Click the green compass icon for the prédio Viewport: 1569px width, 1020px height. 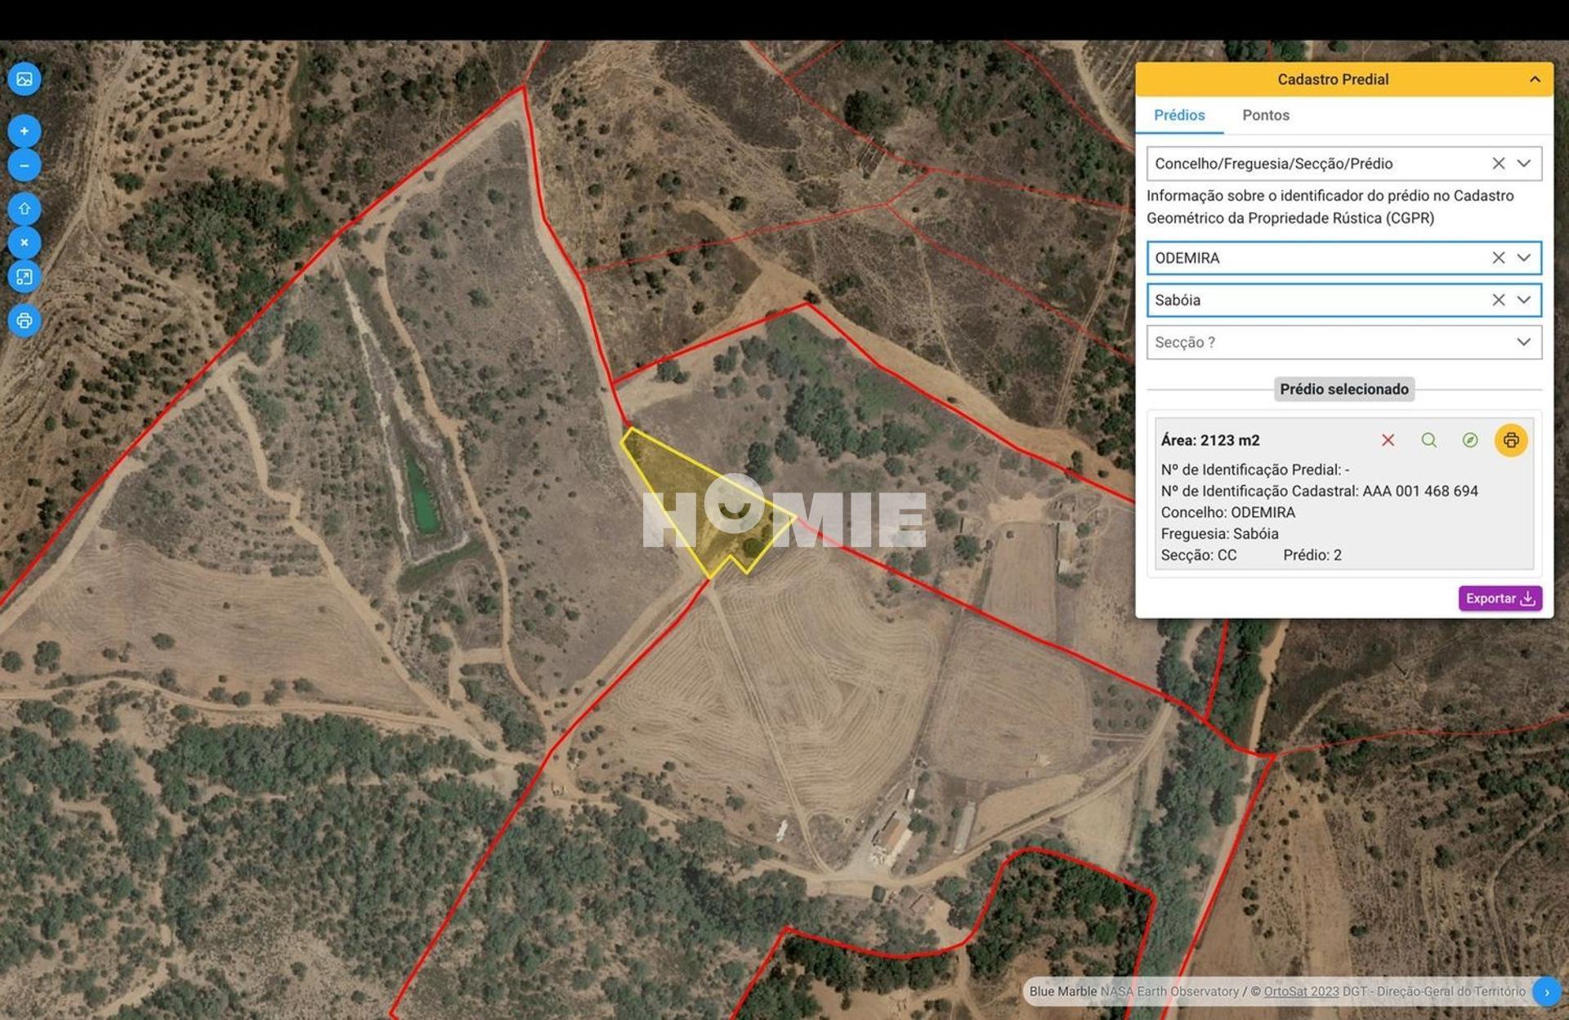pyautogui.click(x=1469, y=440)
